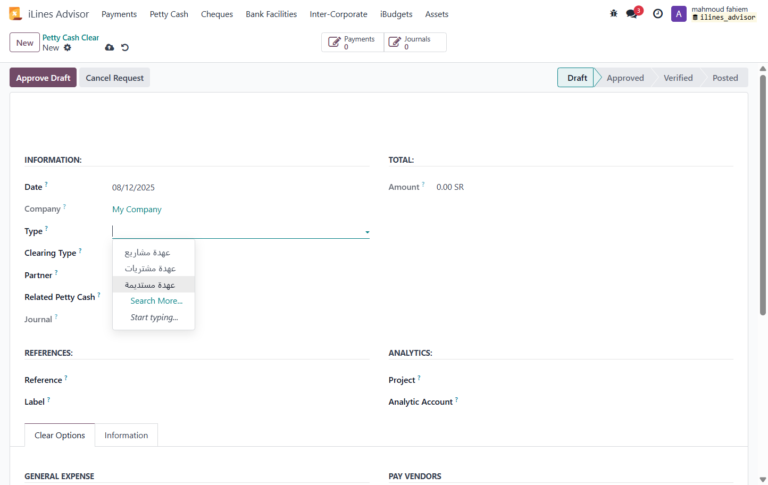Screen dimensions: 768x485
Task: Open the iLines Advisor app logo
Action: (x=15, y=14)
